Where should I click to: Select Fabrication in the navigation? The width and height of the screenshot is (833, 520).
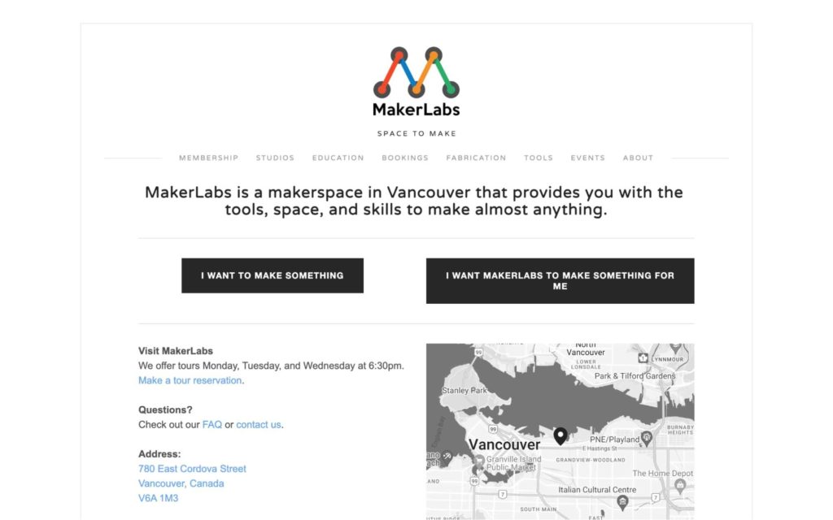476,158
